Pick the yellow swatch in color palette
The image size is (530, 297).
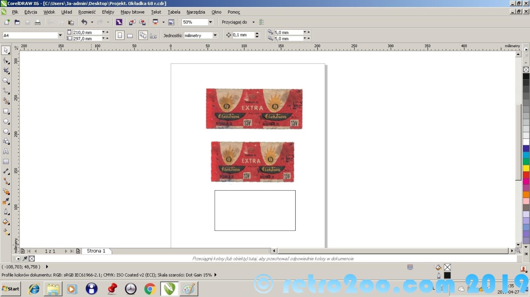526,168
